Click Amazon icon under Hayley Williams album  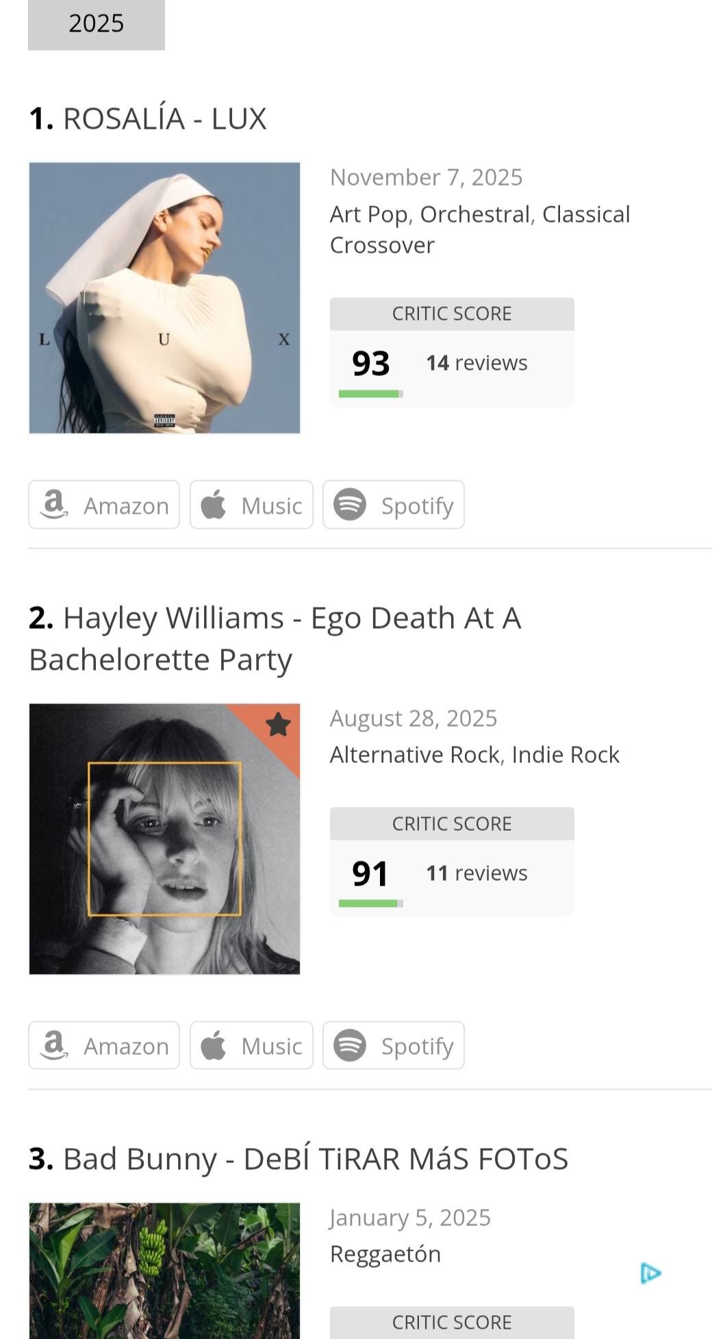(x=55, y=1045)
